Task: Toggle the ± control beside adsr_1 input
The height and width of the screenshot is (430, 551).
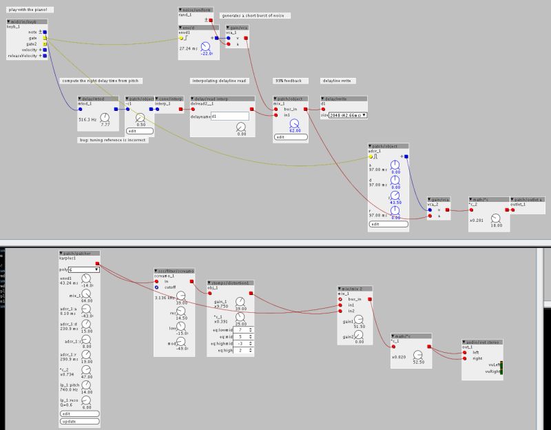Action: (402, 156)
